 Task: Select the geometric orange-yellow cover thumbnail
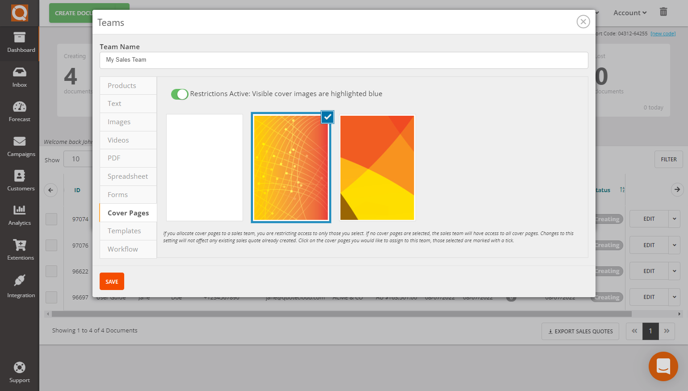[378, 168]
